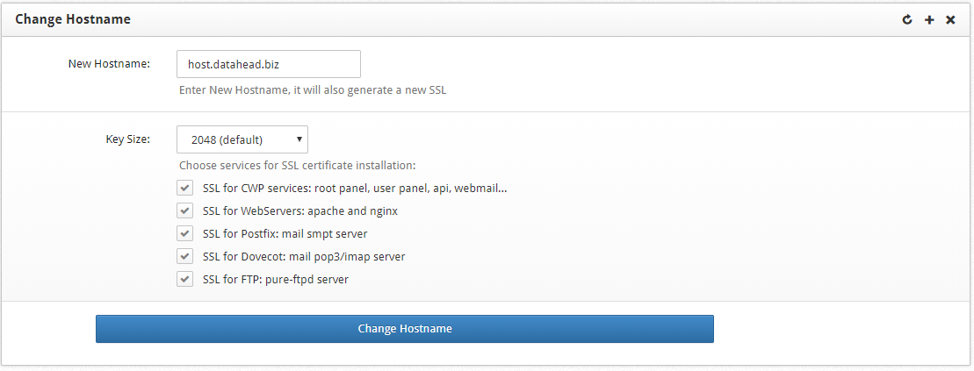974x371 pixels.
Task: Click the 'pure-ftpd server' label text
Action: click(x=307, y=279)
